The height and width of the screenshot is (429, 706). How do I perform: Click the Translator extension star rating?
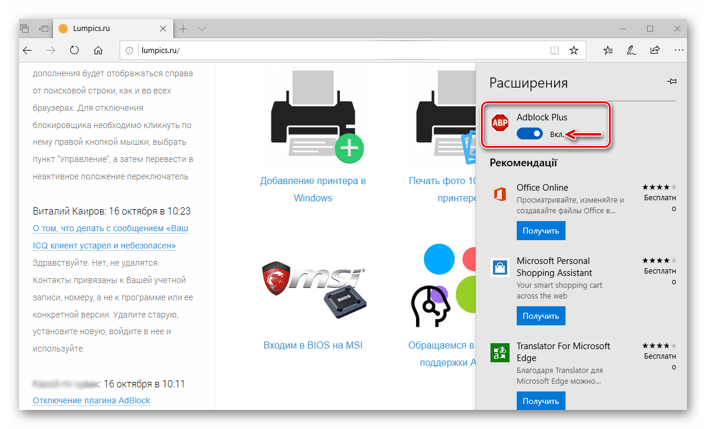coord(659,346)
